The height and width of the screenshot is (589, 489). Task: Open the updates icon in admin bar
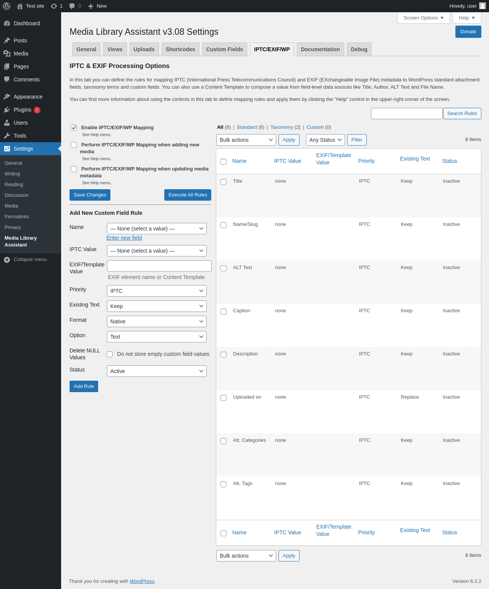[x=54, y=6]
